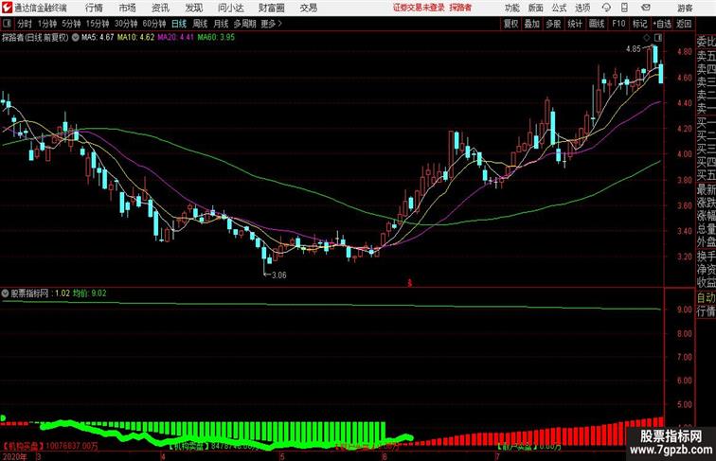
Task: Expand the indicator arrow beside 股票指标网
Action: point(6,293)
